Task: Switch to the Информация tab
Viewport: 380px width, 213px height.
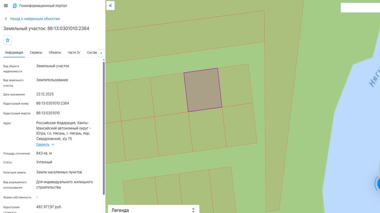Action: (x=14, y=52)
